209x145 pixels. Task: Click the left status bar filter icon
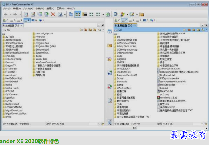coord(103,124)
